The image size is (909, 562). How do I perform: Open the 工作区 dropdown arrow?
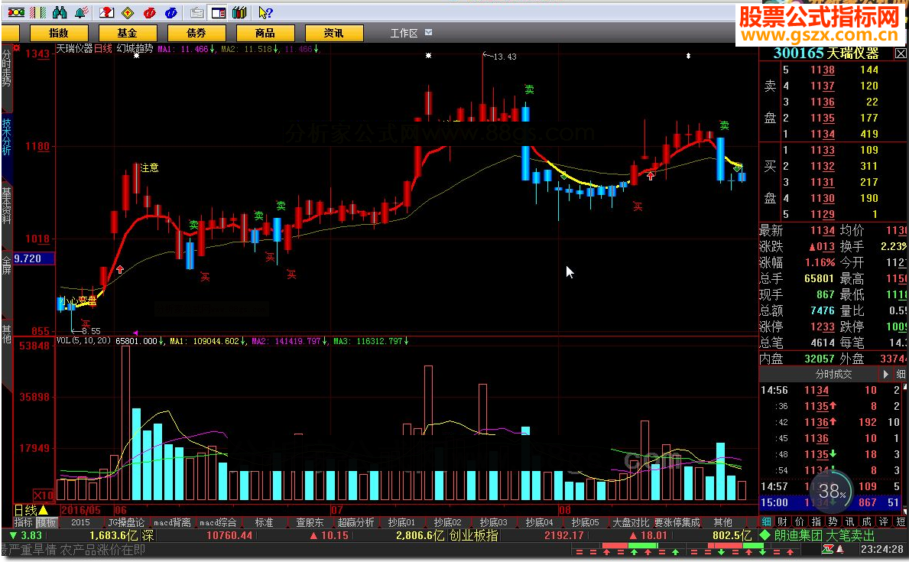428,32
